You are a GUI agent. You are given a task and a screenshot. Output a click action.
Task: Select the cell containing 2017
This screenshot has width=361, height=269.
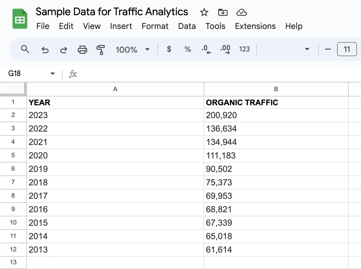115,196
